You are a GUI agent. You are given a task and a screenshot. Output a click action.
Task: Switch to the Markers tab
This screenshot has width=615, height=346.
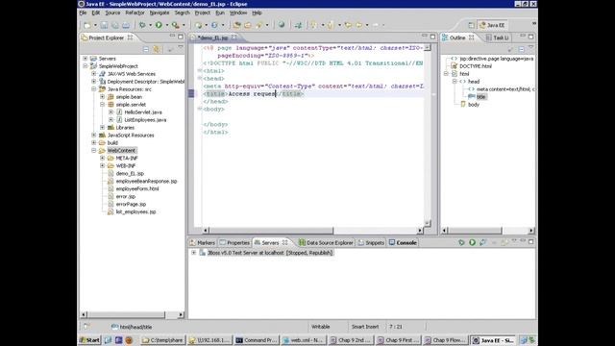pos(202,243)
